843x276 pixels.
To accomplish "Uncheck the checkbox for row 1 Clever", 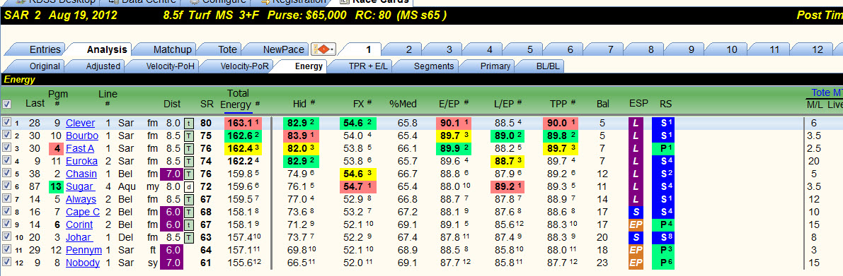I will 6,123.
